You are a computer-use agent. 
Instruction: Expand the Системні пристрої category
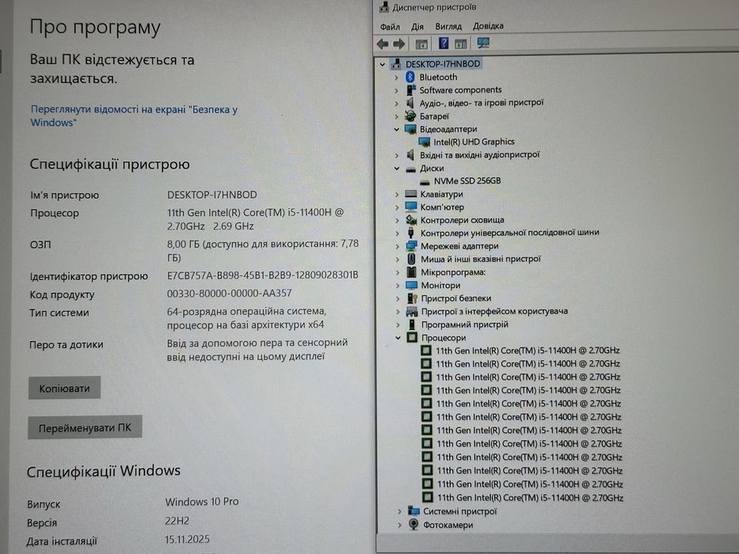399,511
